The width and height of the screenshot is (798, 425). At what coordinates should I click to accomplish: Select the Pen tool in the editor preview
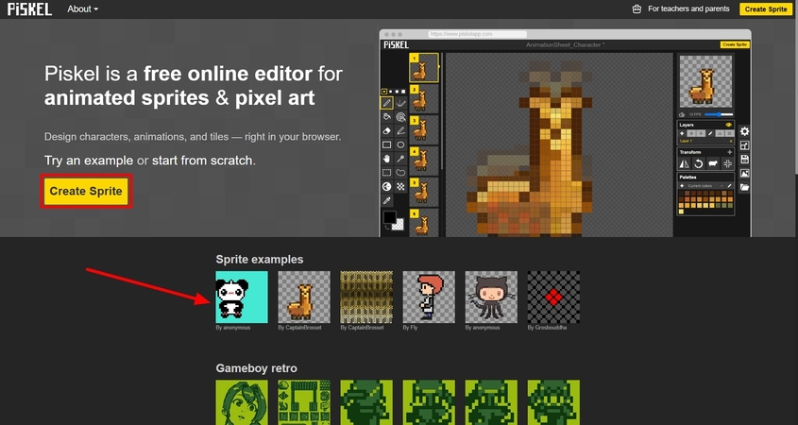[x=387, y=103]
